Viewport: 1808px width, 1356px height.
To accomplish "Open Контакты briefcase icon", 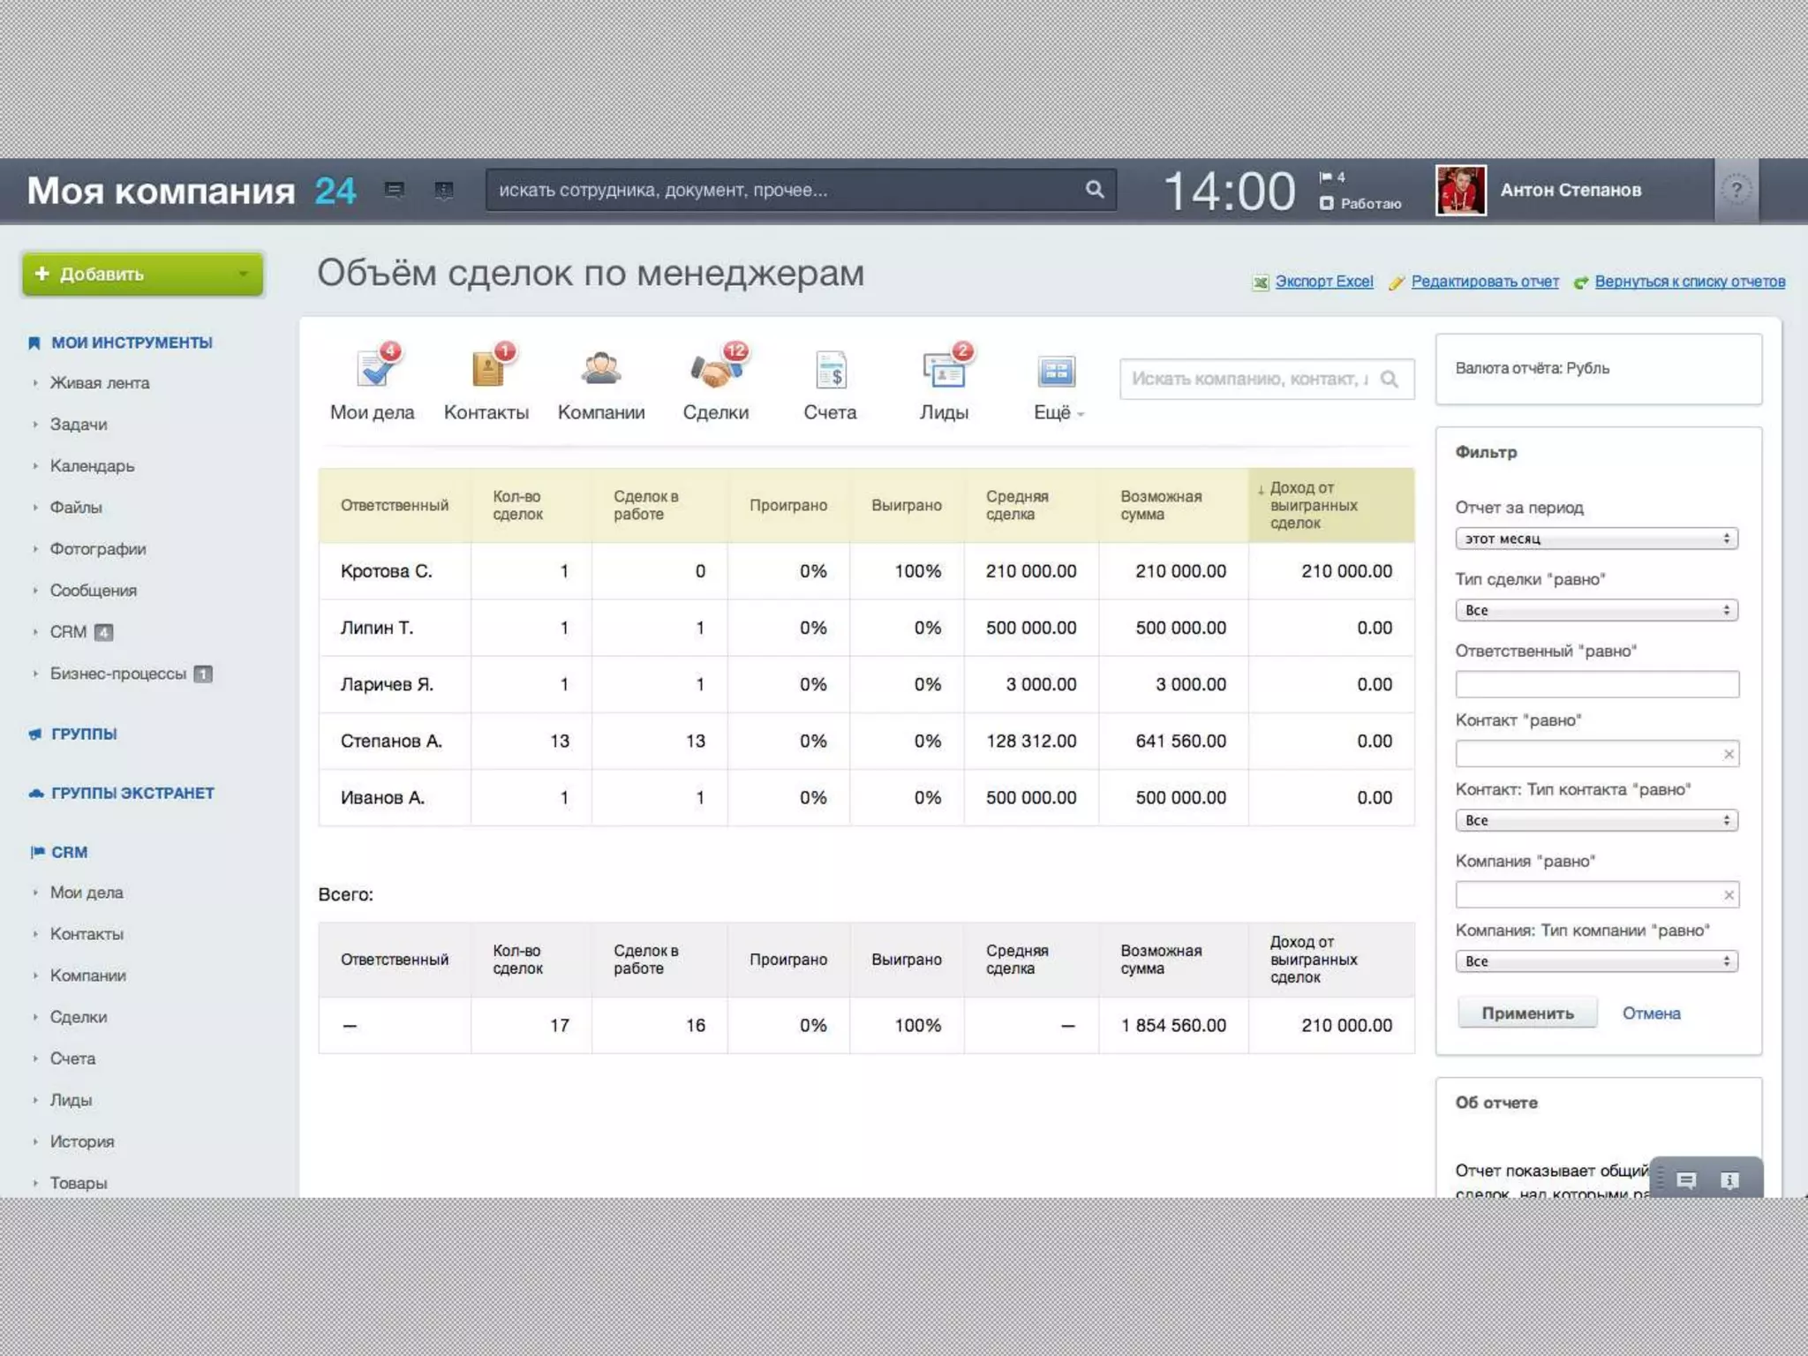I will tap(486, 369).
